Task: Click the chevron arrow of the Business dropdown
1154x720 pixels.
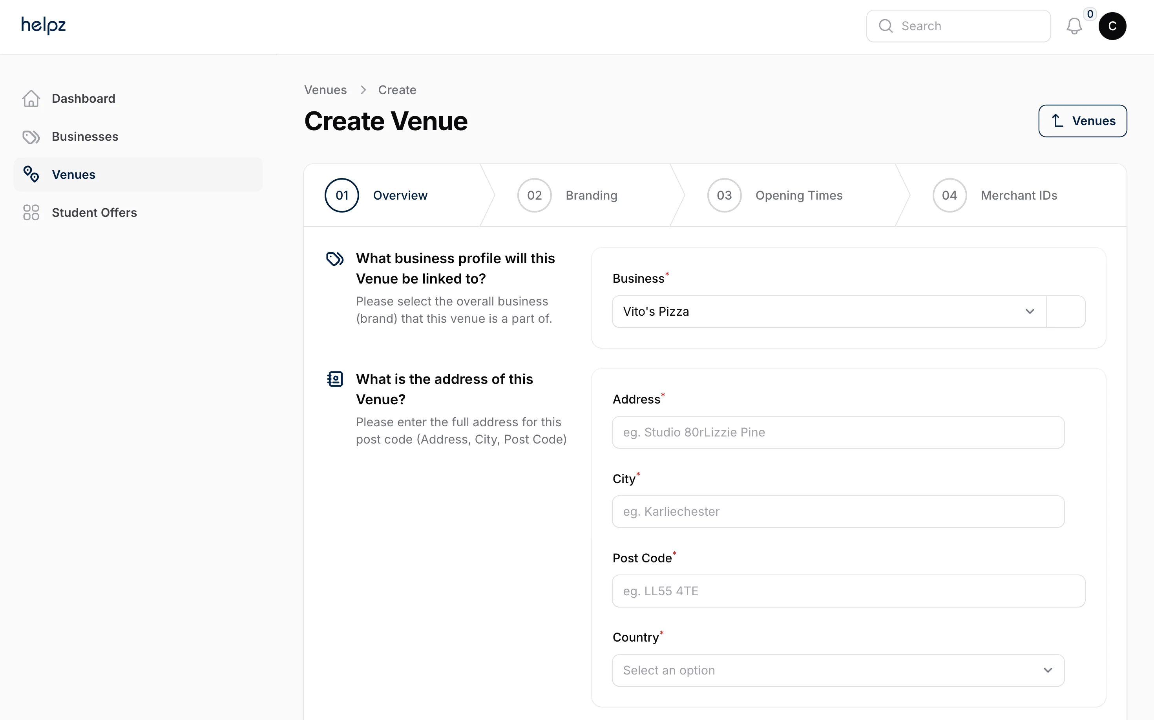Action: 1030,311
